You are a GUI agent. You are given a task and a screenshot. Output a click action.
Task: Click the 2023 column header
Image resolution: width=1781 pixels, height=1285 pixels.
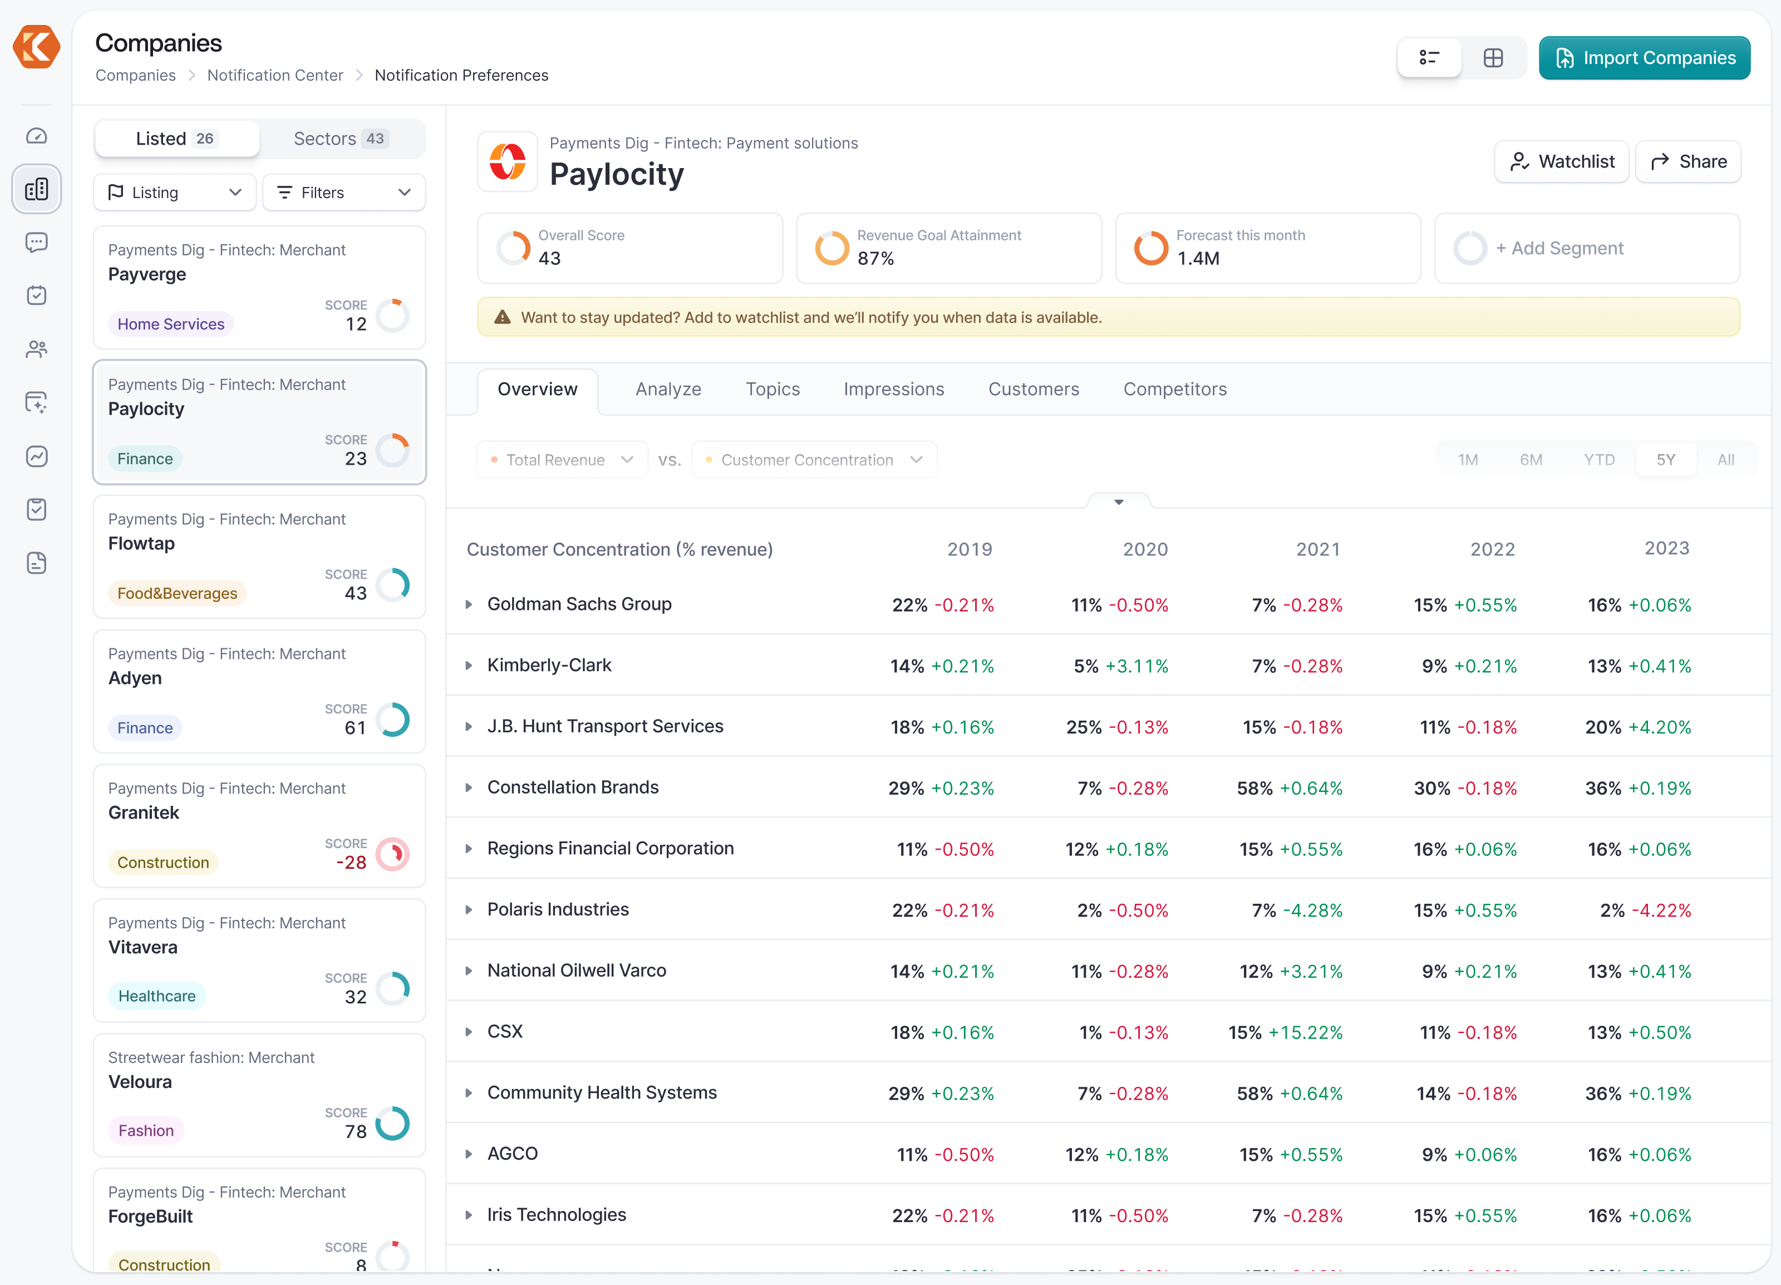[1666, 549]
